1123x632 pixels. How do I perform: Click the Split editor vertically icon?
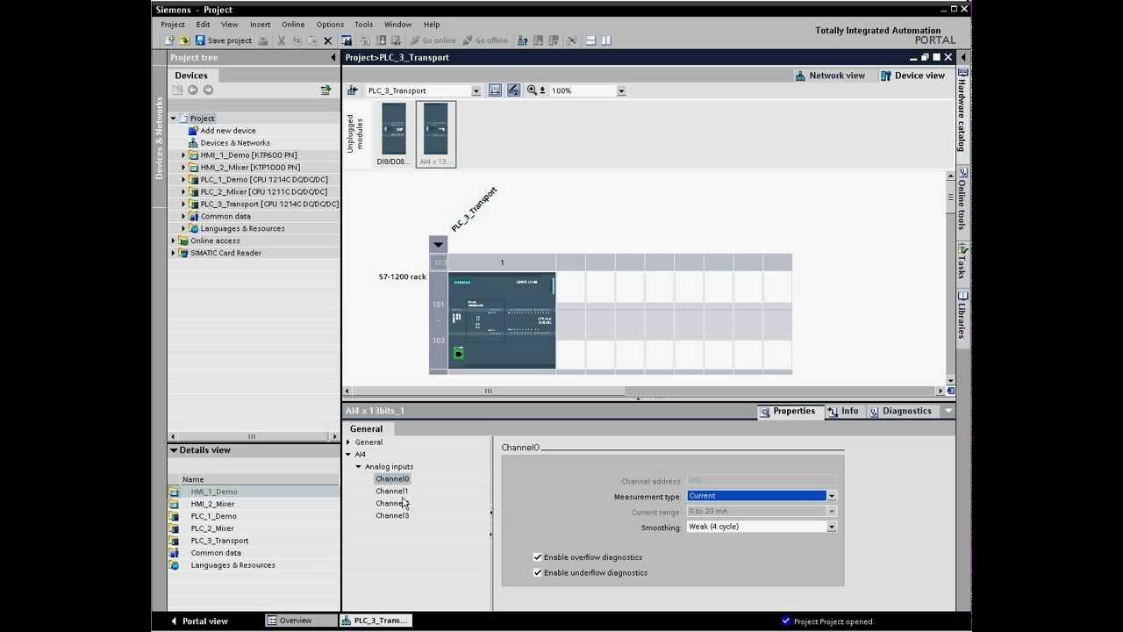click(x=606, y=40)
